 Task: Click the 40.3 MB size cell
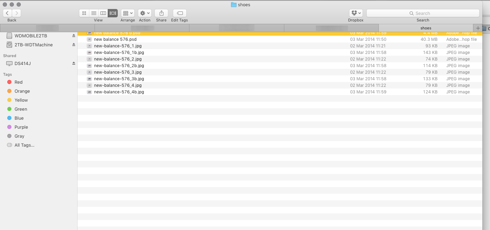tap(429, 39)
